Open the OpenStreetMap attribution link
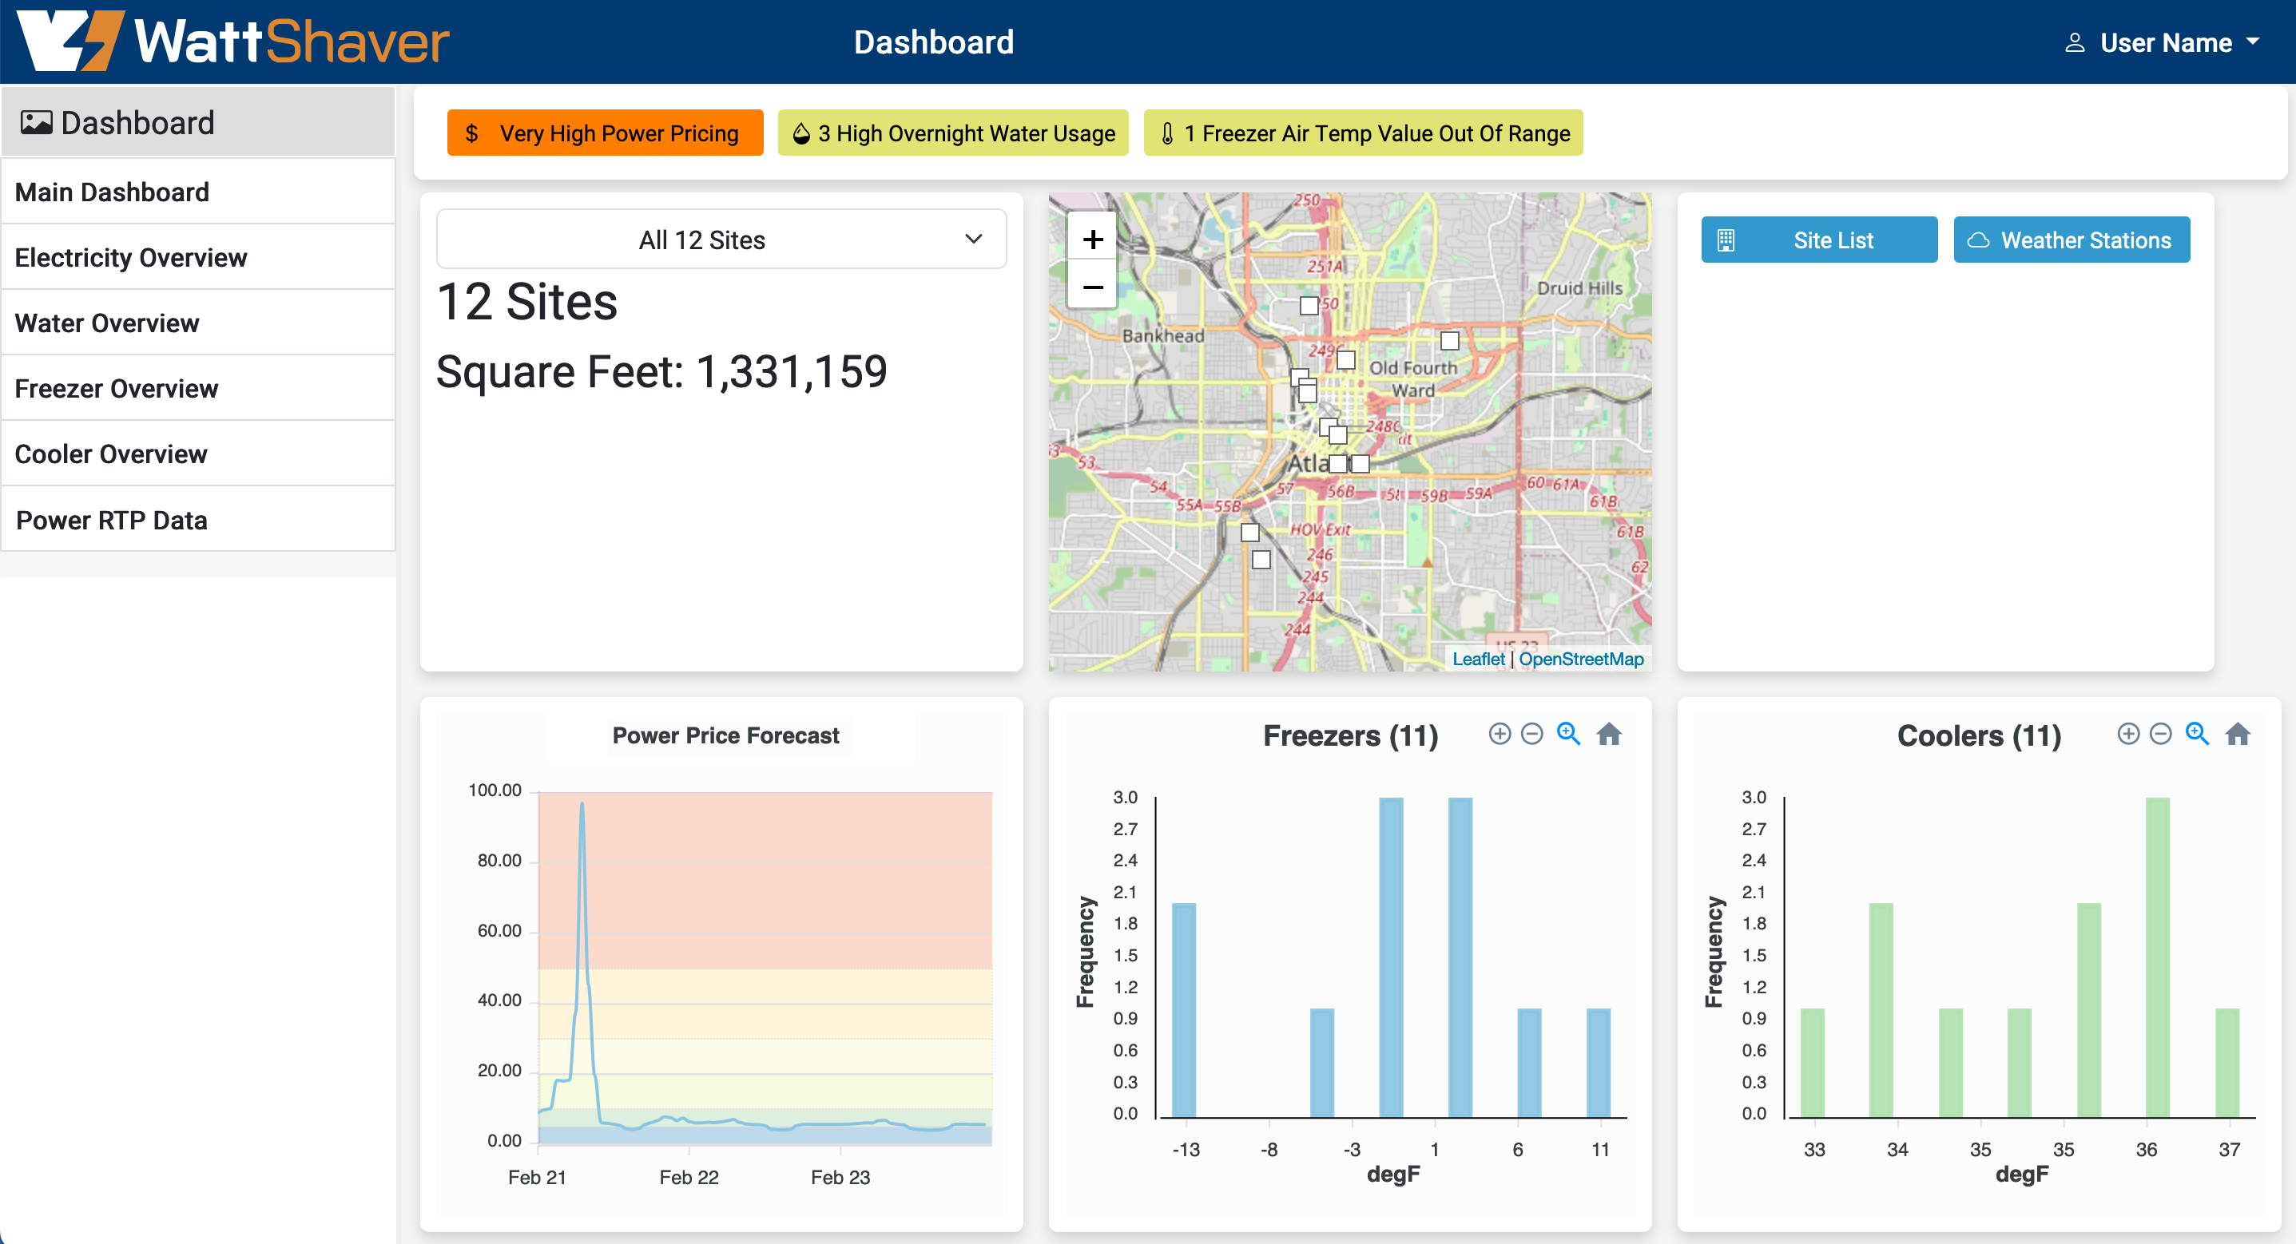 coord(1580,659)
